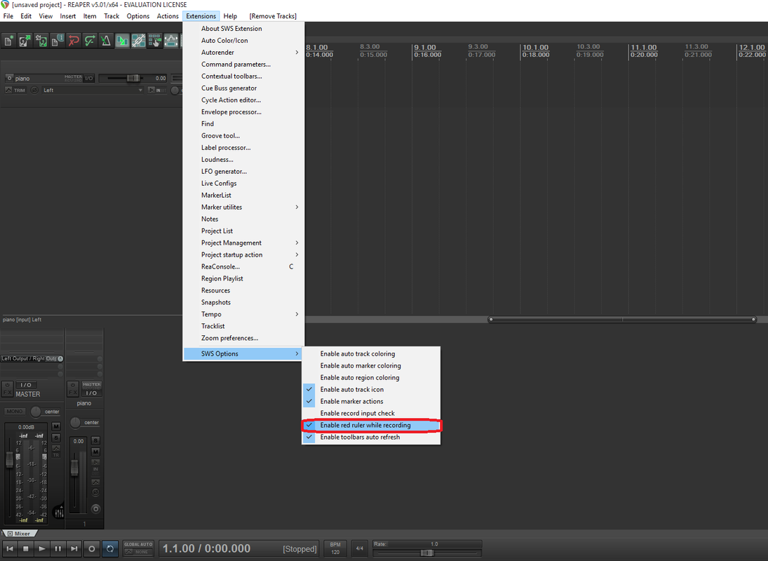Image resolution: width=768 pixels, height=561 pixels.
Task: Expand the Autorender submenu
Action: tap(243, 53)
